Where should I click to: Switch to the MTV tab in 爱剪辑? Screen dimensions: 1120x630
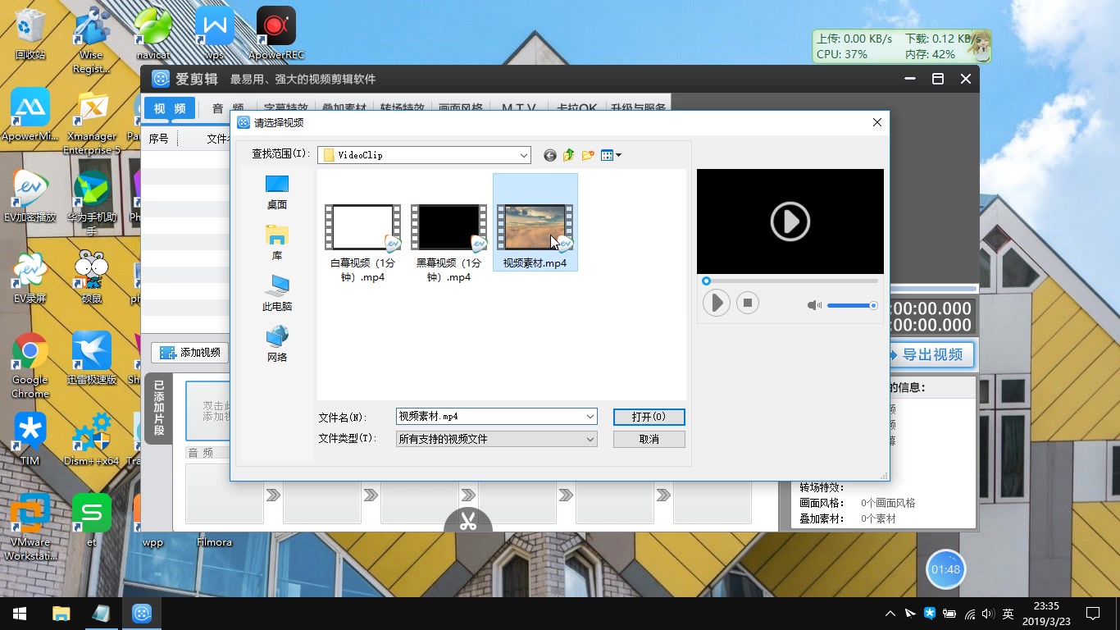[x=519, y=108]
